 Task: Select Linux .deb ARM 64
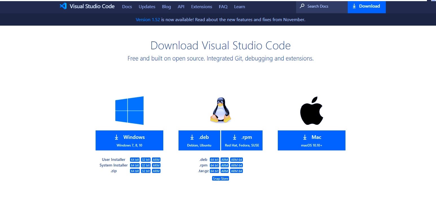coord(237,160)
